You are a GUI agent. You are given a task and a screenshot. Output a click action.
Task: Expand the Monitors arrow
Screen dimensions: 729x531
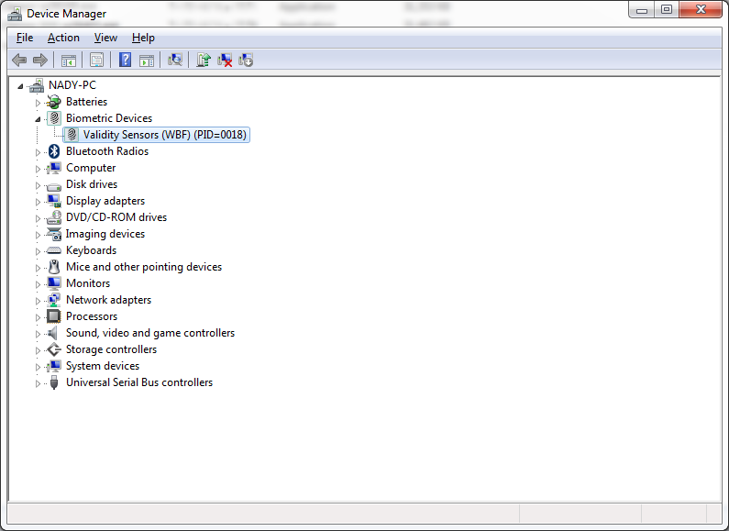[x=38, y=284]
